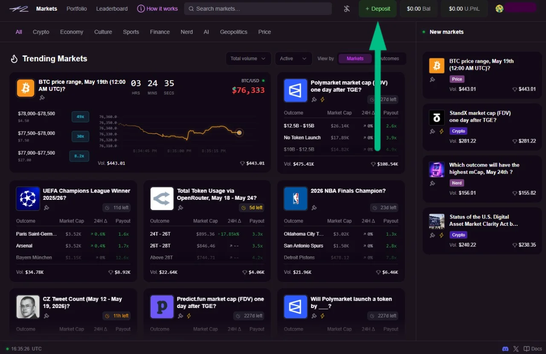Open the tools icon left of Deposit
The height and width of the screenshot is (354, 546).
coord(347,9)
